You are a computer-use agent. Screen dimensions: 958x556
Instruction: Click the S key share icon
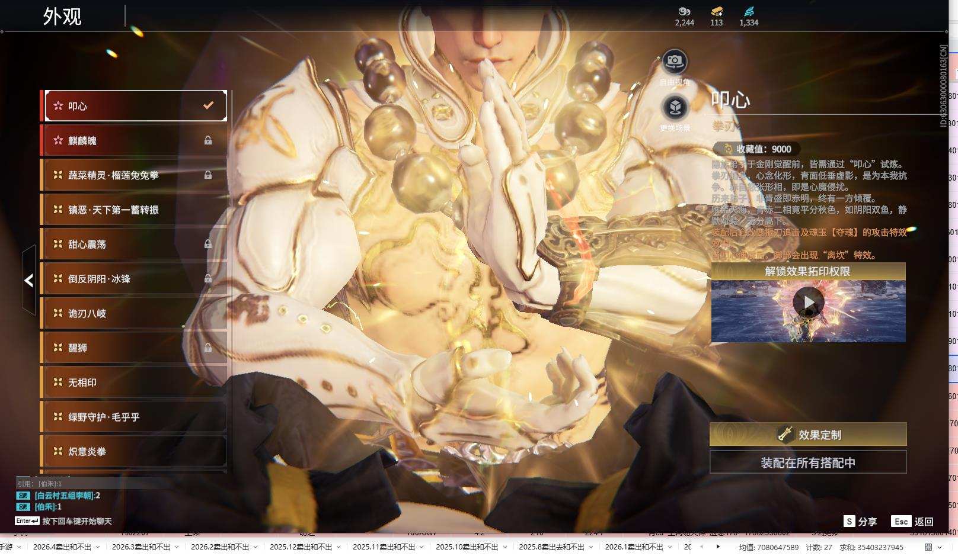pos(850,521)
